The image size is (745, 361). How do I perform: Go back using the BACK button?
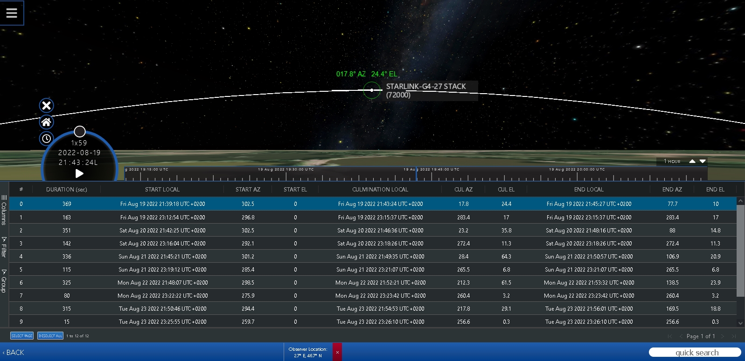13,353
